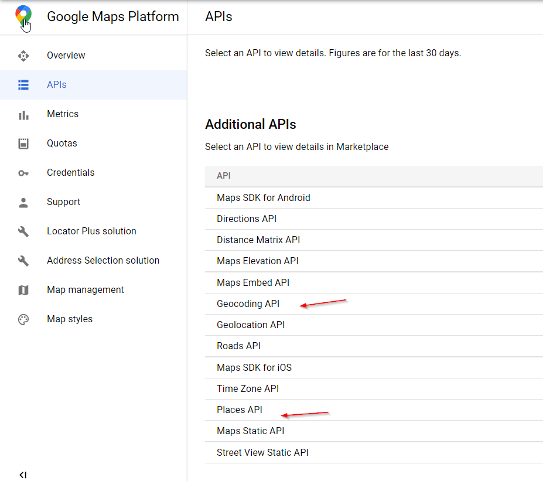The width and height of the screenshot is (543, 481).
Task: Choose the Time Zone API row
Action: pos(248,389)
